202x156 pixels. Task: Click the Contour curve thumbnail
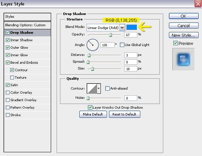(x=92, y=89)
